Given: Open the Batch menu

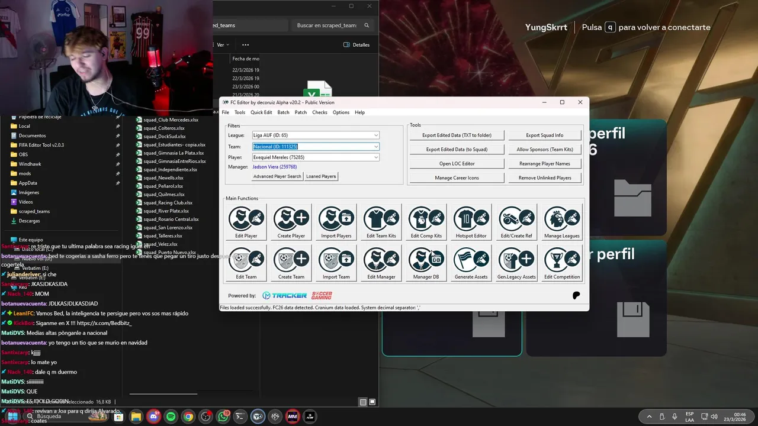Looking at the screenshot, I should (283, 112).
